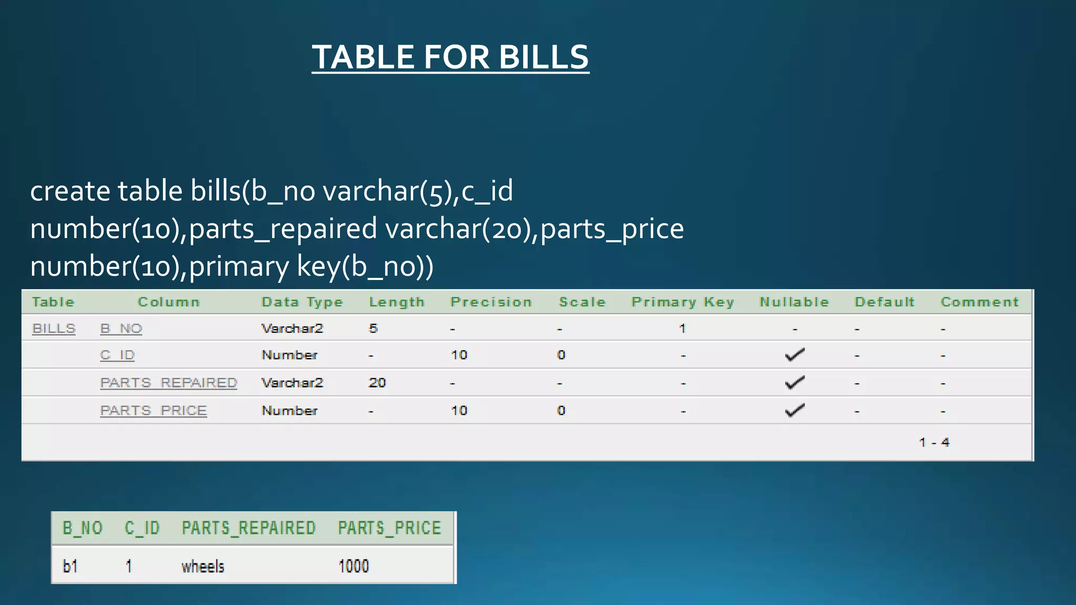Click the PARTS_PRICE header in results table
Screen dimensions: 1076x605
pyautogui.click(x=389, y=528)
